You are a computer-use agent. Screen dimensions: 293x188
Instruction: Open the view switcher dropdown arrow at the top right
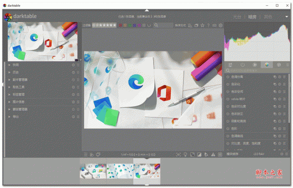[x=287, y=17]
